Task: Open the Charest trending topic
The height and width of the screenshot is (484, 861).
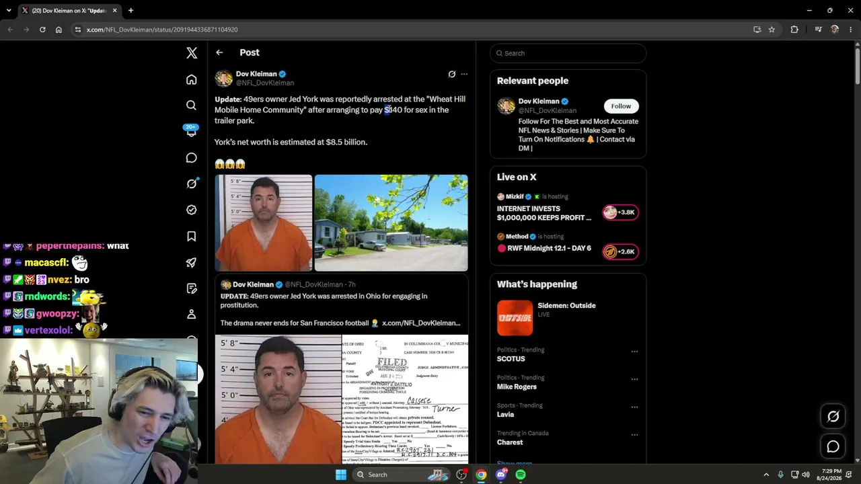Action: pyautogui.click(x=510, y=442)
